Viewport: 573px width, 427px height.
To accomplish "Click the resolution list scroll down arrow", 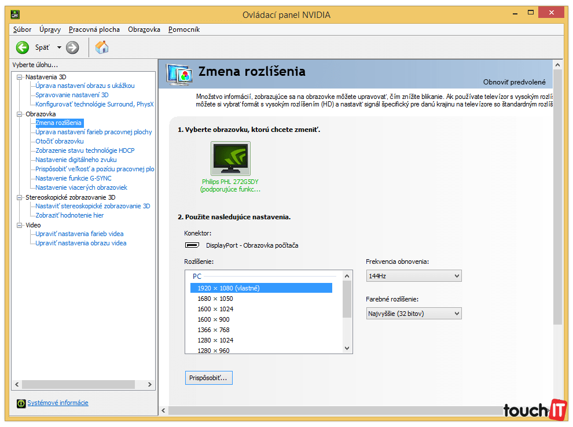I will point(347,348).
